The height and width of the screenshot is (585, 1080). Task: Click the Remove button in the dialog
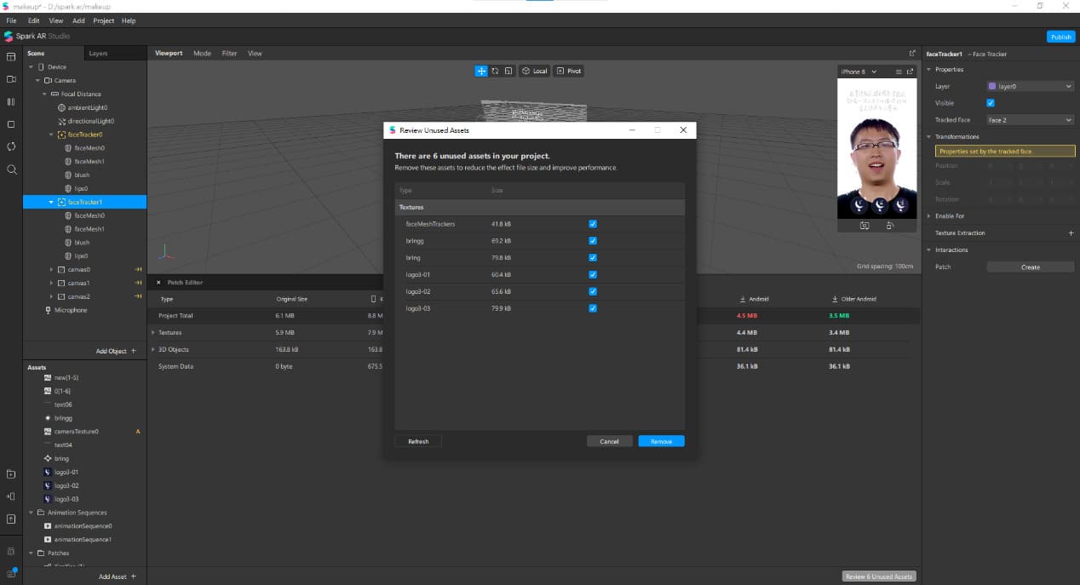661,441
